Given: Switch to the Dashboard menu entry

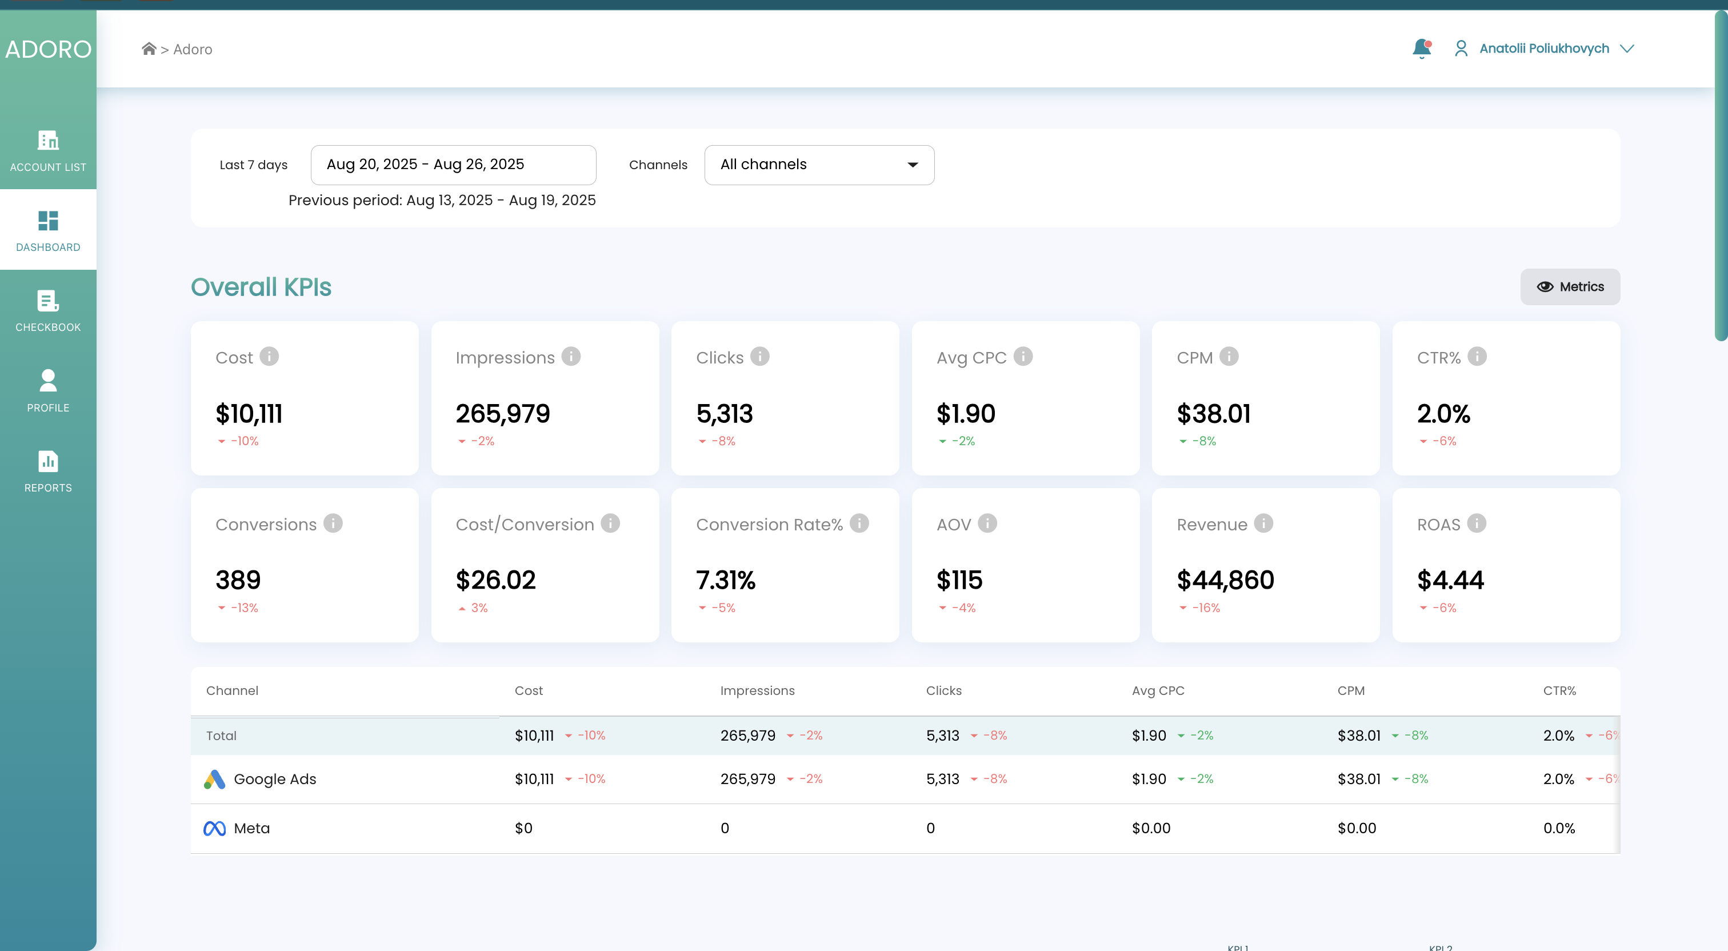Looking at the screenshot, I should tap(47, 247).
